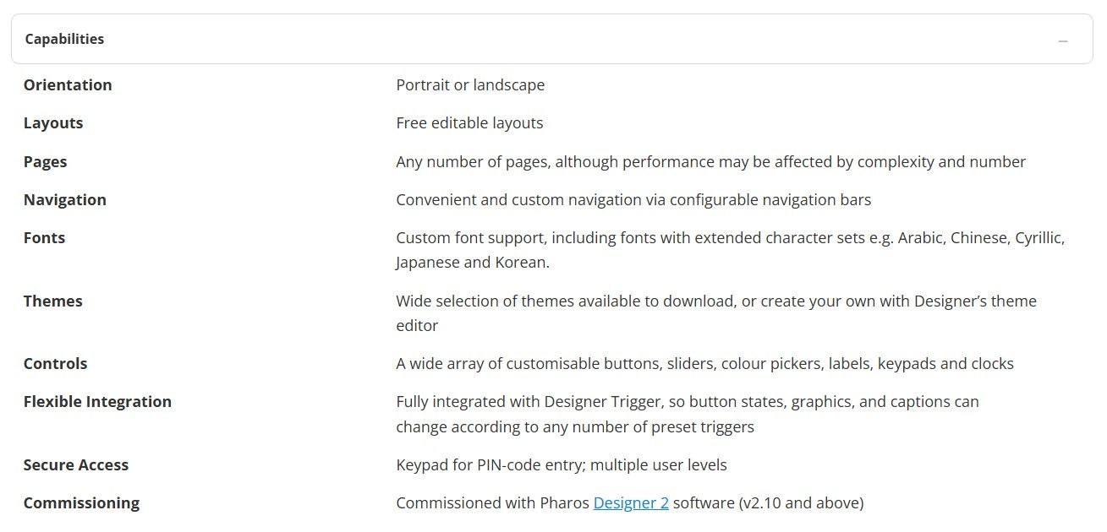Select the Themes row label
The image size is (1107, 532).
click(52, 301)
